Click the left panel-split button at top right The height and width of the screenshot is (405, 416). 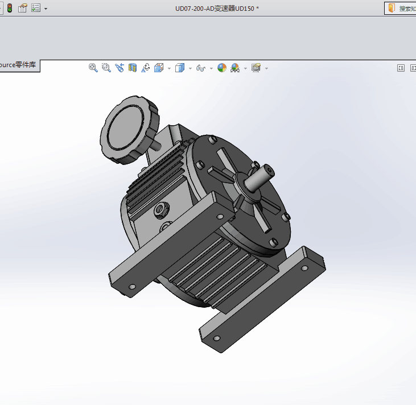tap(401, 68)
